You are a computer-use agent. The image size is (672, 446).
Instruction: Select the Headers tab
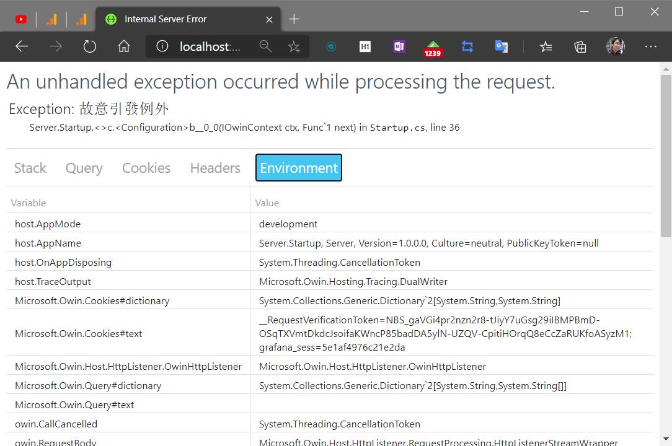click(x=214, y=167)
